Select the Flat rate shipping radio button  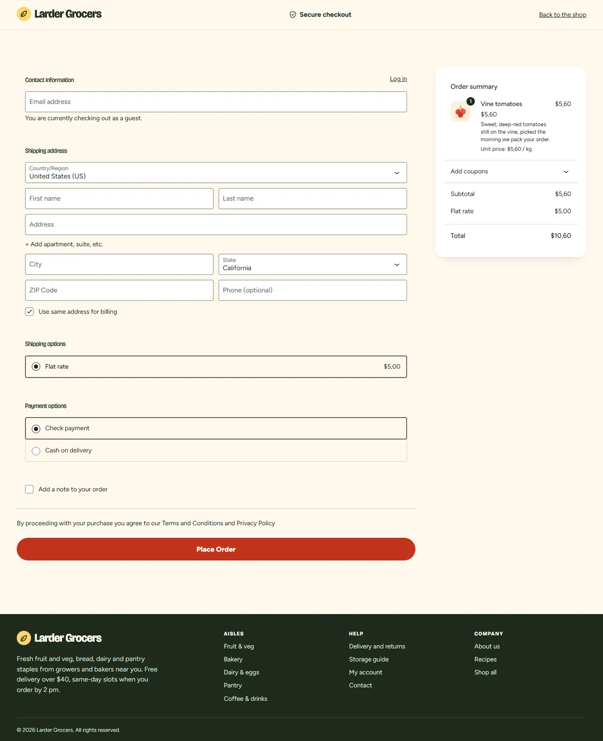(x=36, y=367)
